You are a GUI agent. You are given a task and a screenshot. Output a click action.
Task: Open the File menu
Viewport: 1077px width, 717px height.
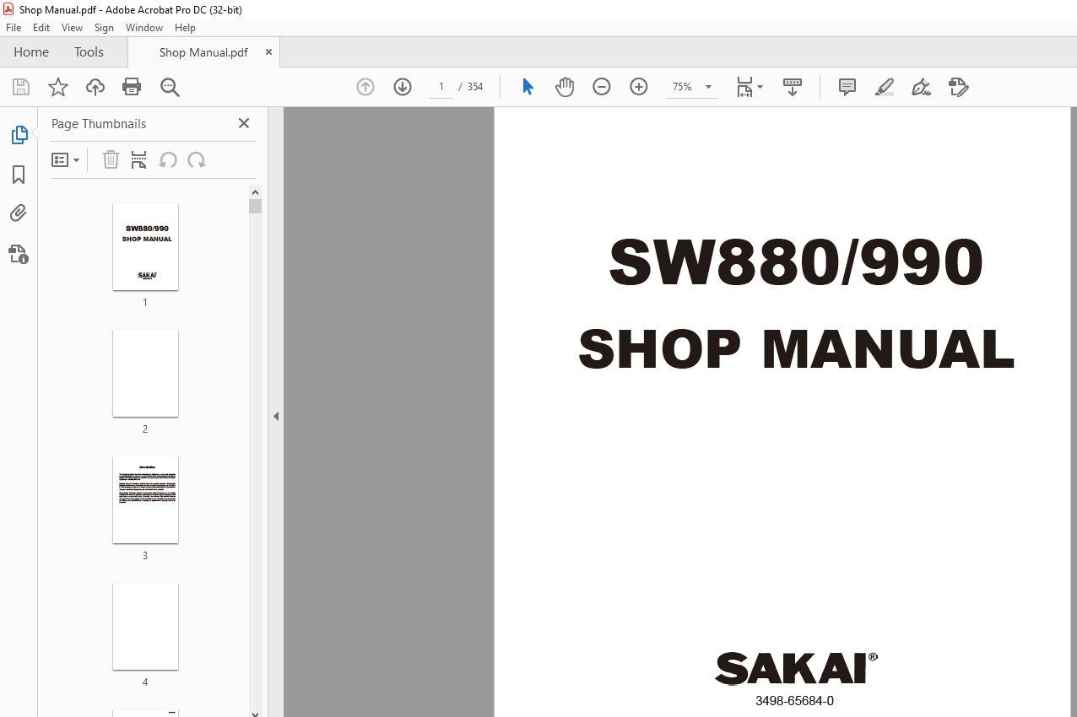pos(14,28)
